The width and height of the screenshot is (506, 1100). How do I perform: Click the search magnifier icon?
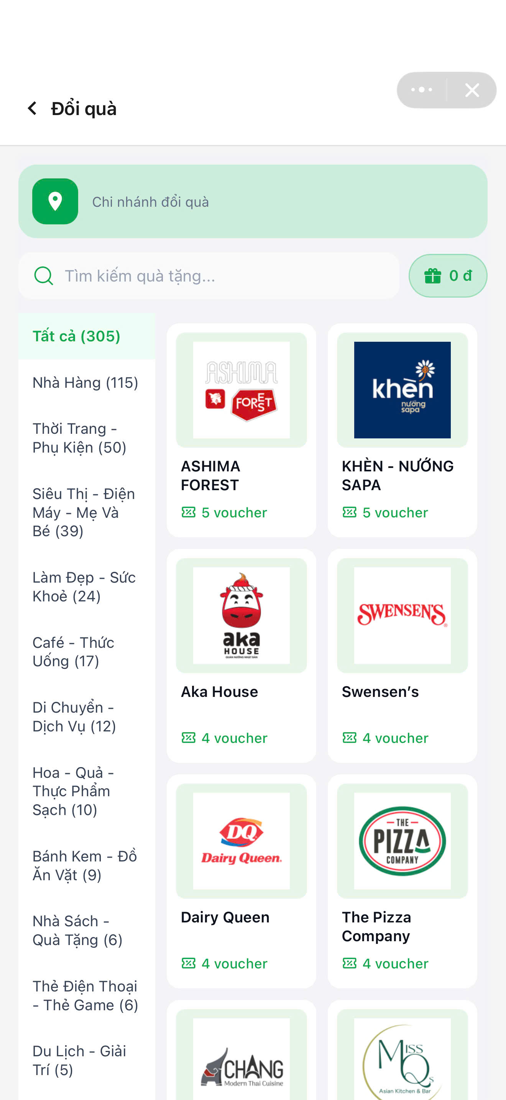tap(44, 276)
